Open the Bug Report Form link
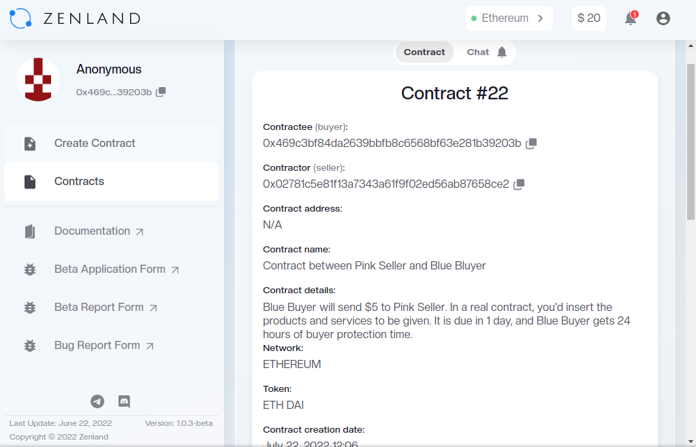The image size is (696, 447). pyautogui.click(x=112, y=346)
